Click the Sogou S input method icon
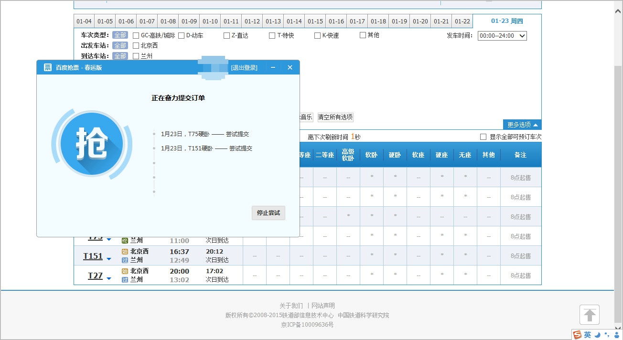 click(x=577, y=335)
